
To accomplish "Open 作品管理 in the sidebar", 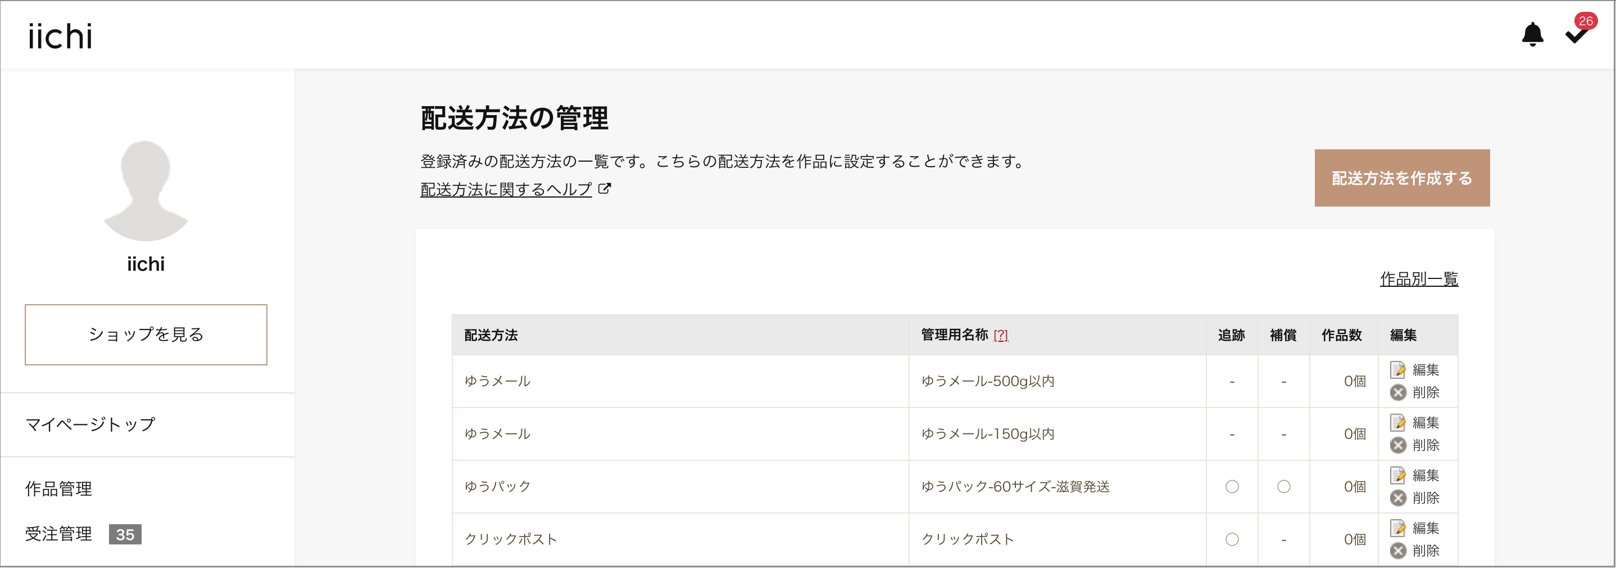I will click(x=58, y=488).
